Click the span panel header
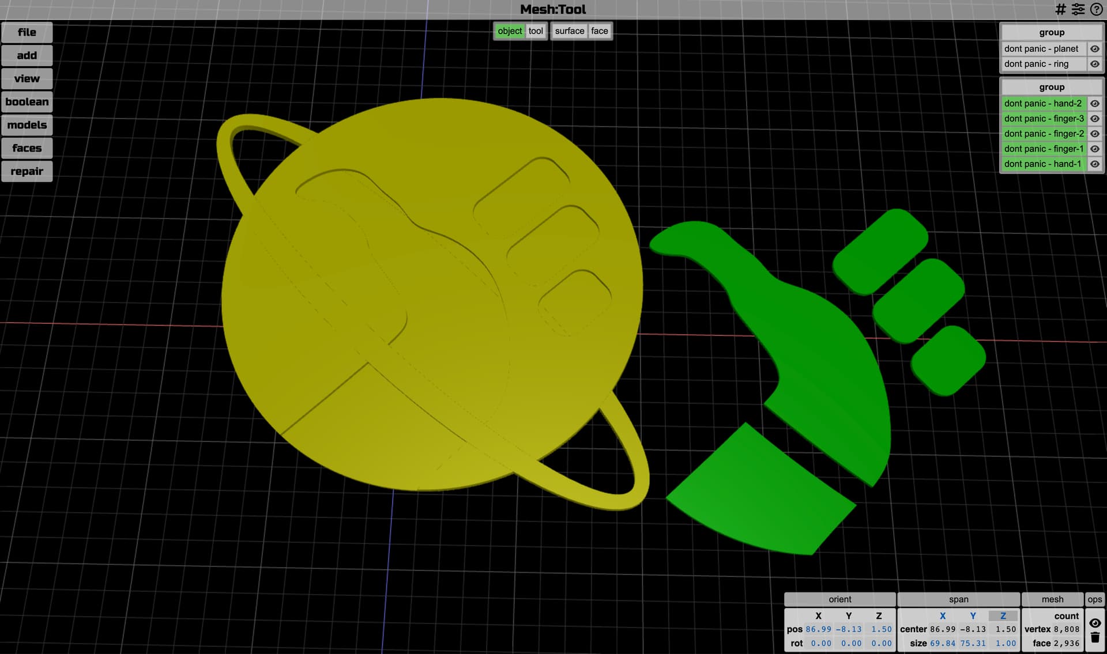The width and height of the screenshot is (1107, 654). (959, 599)
